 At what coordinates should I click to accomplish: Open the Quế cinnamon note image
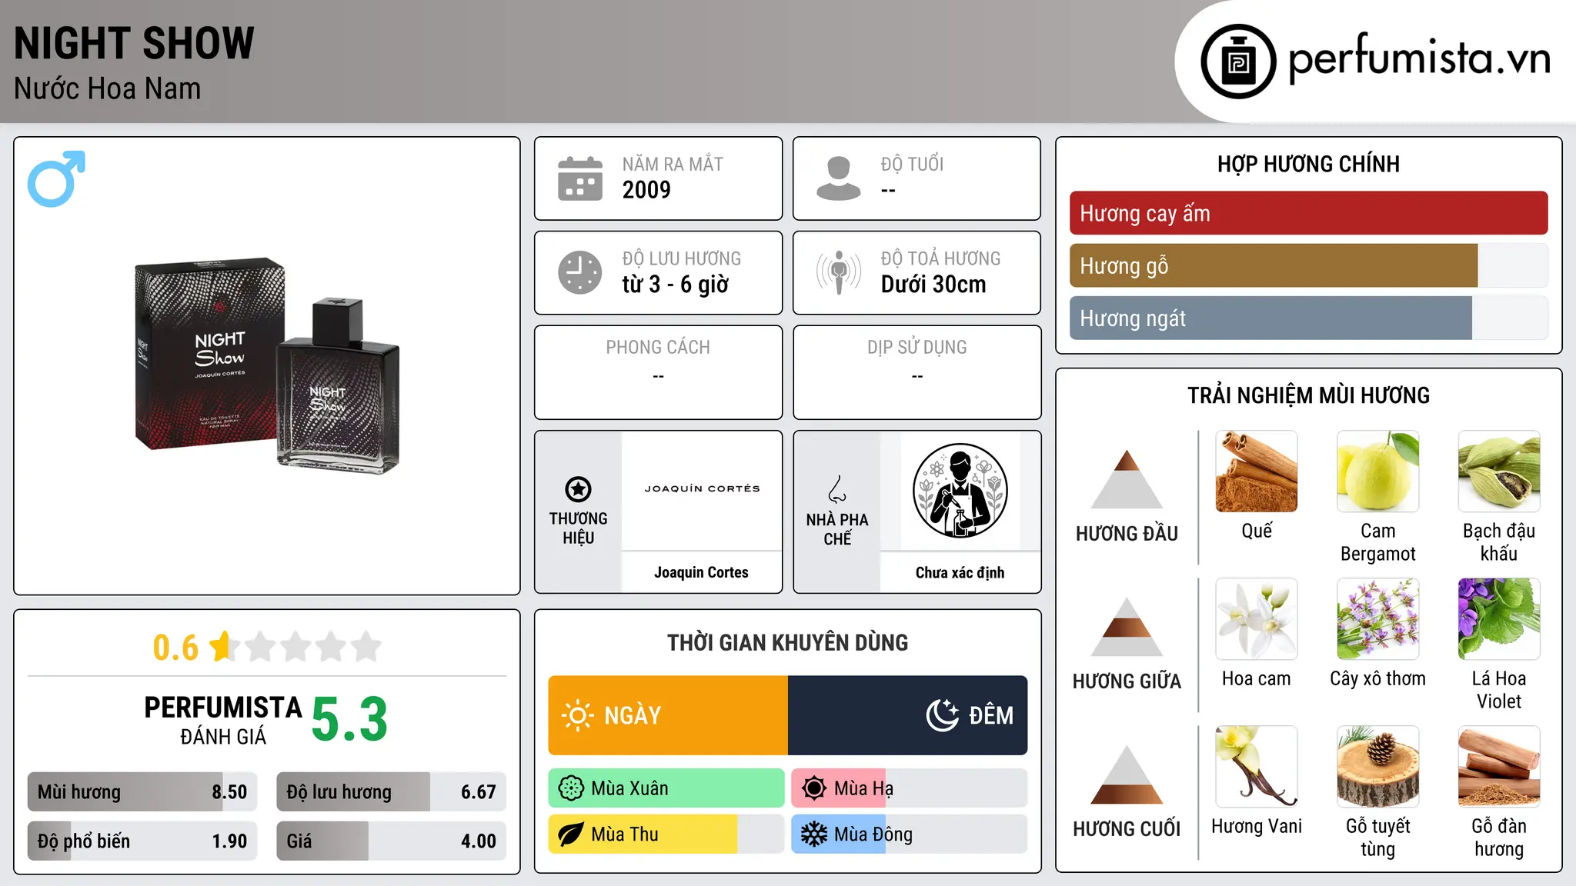pyautogui.click(x=1257, y=471)
